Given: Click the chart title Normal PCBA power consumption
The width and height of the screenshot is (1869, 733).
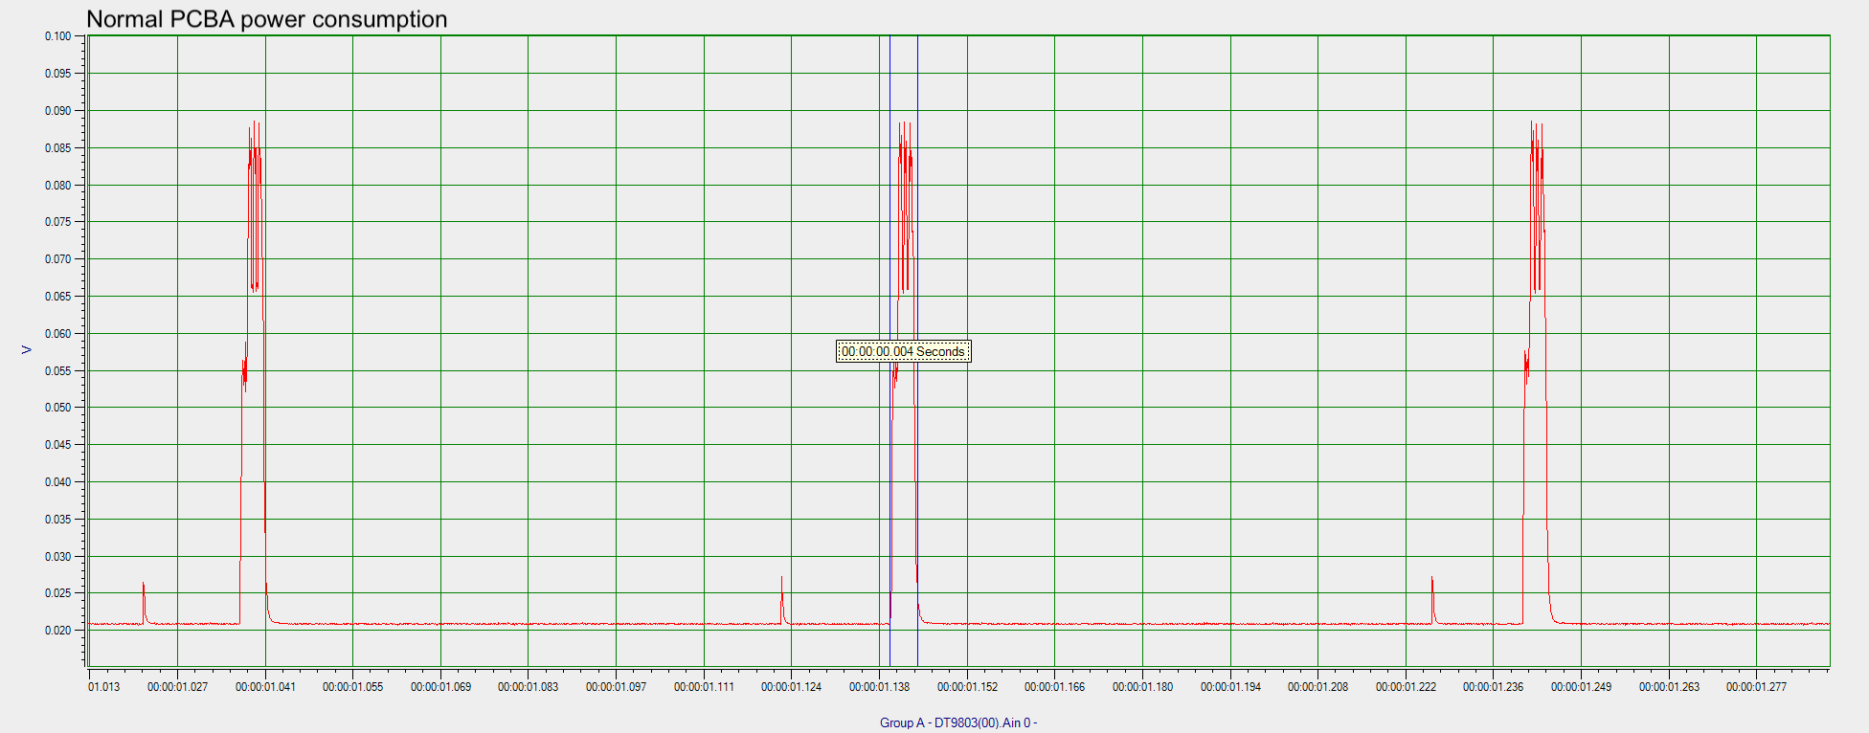Looking at the screenshot, I should point(267,19).
